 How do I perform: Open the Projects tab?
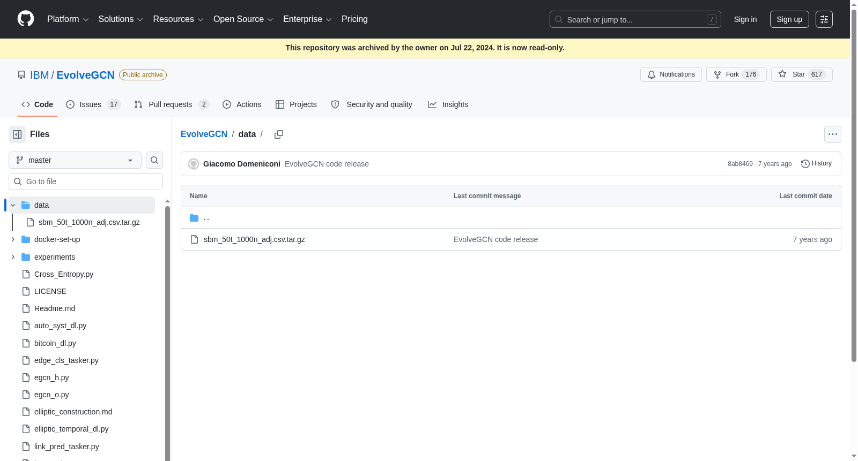[296, 104]
